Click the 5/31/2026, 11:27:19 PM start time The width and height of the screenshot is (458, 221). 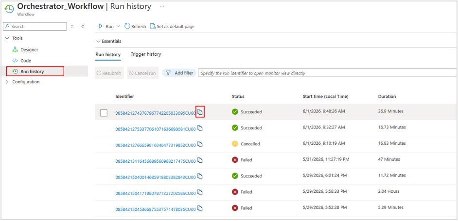(326, 159)
